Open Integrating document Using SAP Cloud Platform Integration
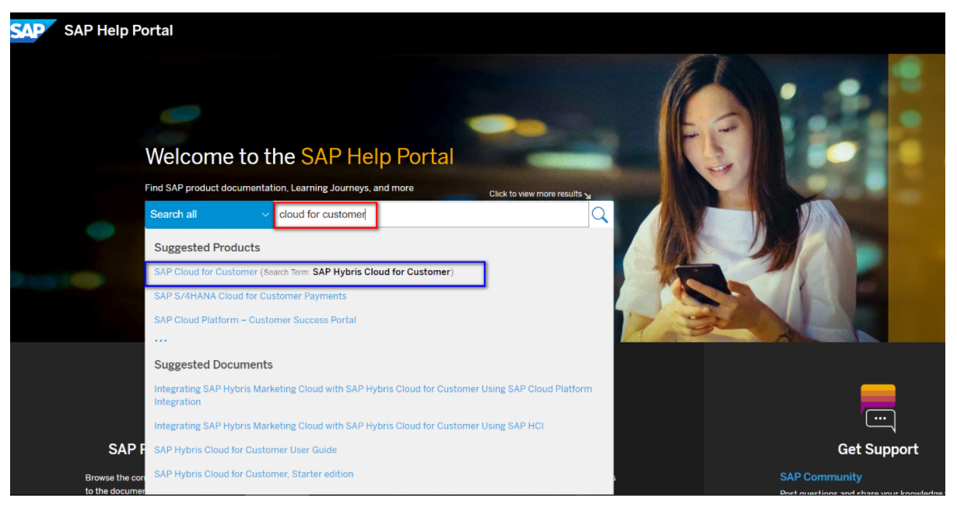This screenshot has height=505, width=957. coord(373,395)
